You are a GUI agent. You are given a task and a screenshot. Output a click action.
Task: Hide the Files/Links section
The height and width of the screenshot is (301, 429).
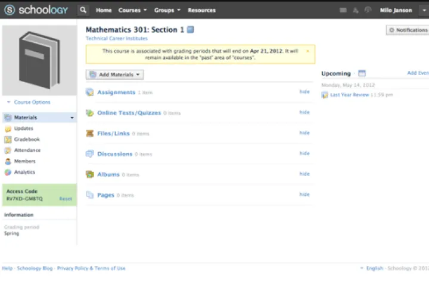tap(304, 133)
